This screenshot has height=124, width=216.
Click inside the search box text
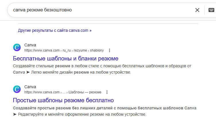tap(42, 10)
